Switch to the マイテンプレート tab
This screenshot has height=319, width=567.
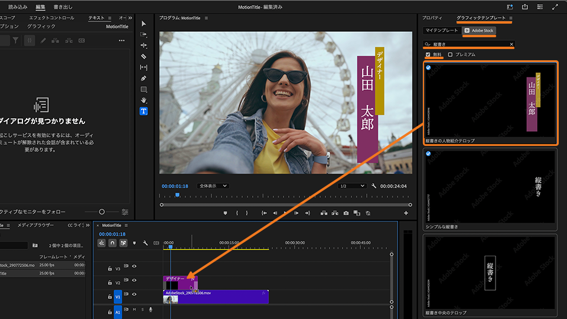[442, 30]
